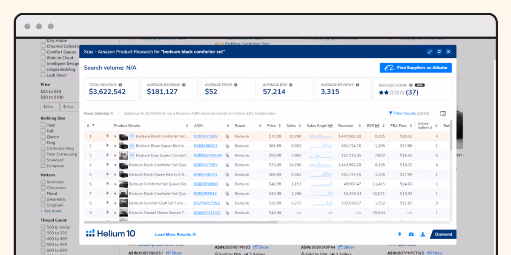The height and width of the screenshot is (255, 511).
Task: Click the Diamond plan badge
Action: pos(443,234)
